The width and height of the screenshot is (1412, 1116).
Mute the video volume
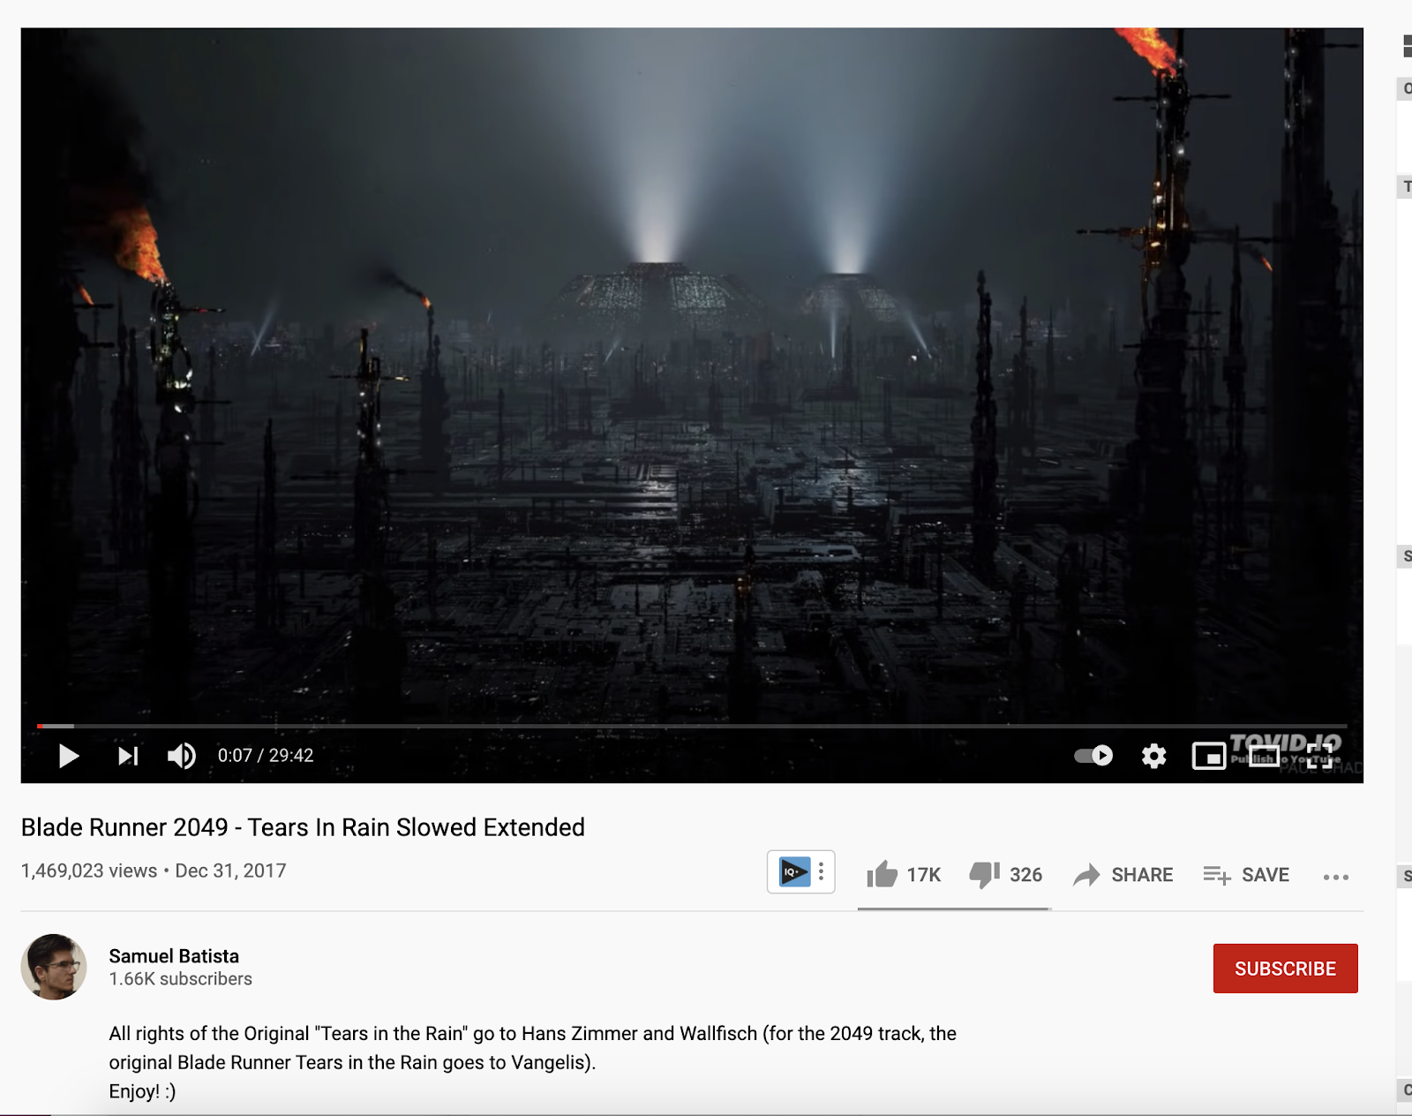coord(182,756)
